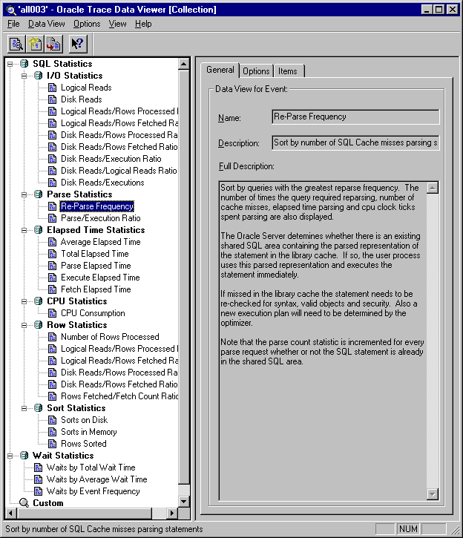Viewport: 463px width, 538px height.
Task: Click the app icon in the title bar
Action: (11, 10)
